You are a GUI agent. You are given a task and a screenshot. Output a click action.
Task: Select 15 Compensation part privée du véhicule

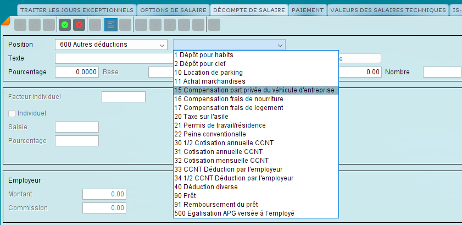coord(256,90)
